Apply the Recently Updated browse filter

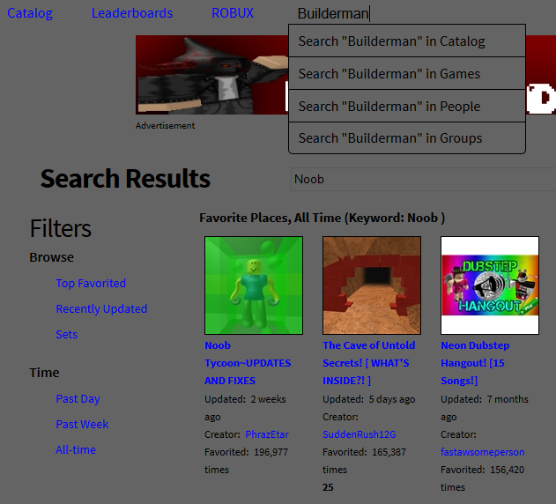pos(101,308)
